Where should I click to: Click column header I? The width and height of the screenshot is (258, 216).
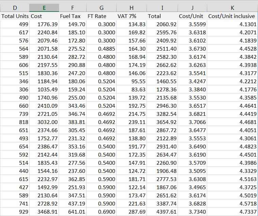pyautogui.click(x=162, y=7)
